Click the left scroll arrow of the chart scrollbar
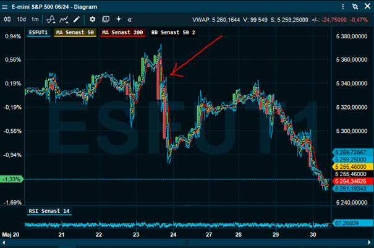Screen dimensions: 374x248 tap(4, 243)
